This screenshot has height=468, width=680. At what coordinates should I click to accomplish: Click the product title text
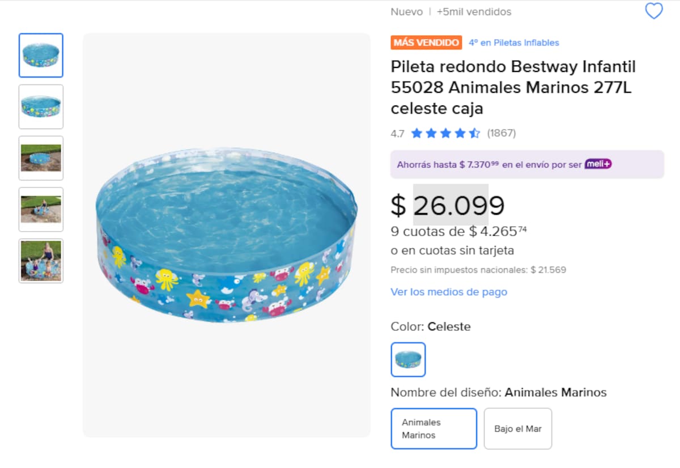point(513,87)
